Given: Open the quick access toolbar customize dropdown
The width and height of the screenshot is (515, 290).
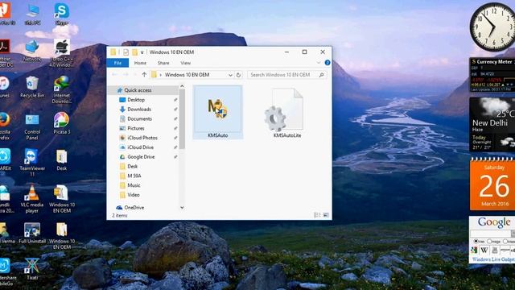Looking at the screenshot, I should click(142, 52).
